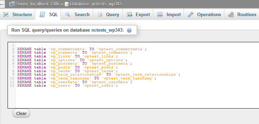The image size is (259, 124).
Task: Open Server: localhost:3306 breadcrumb link
Action: 37,4
